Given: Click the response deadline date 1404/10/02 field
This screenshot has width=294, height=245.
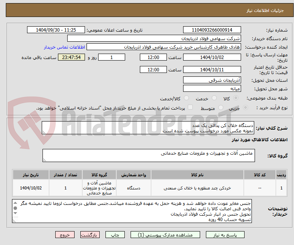Looking at the screenshot, I should point(212,57).
